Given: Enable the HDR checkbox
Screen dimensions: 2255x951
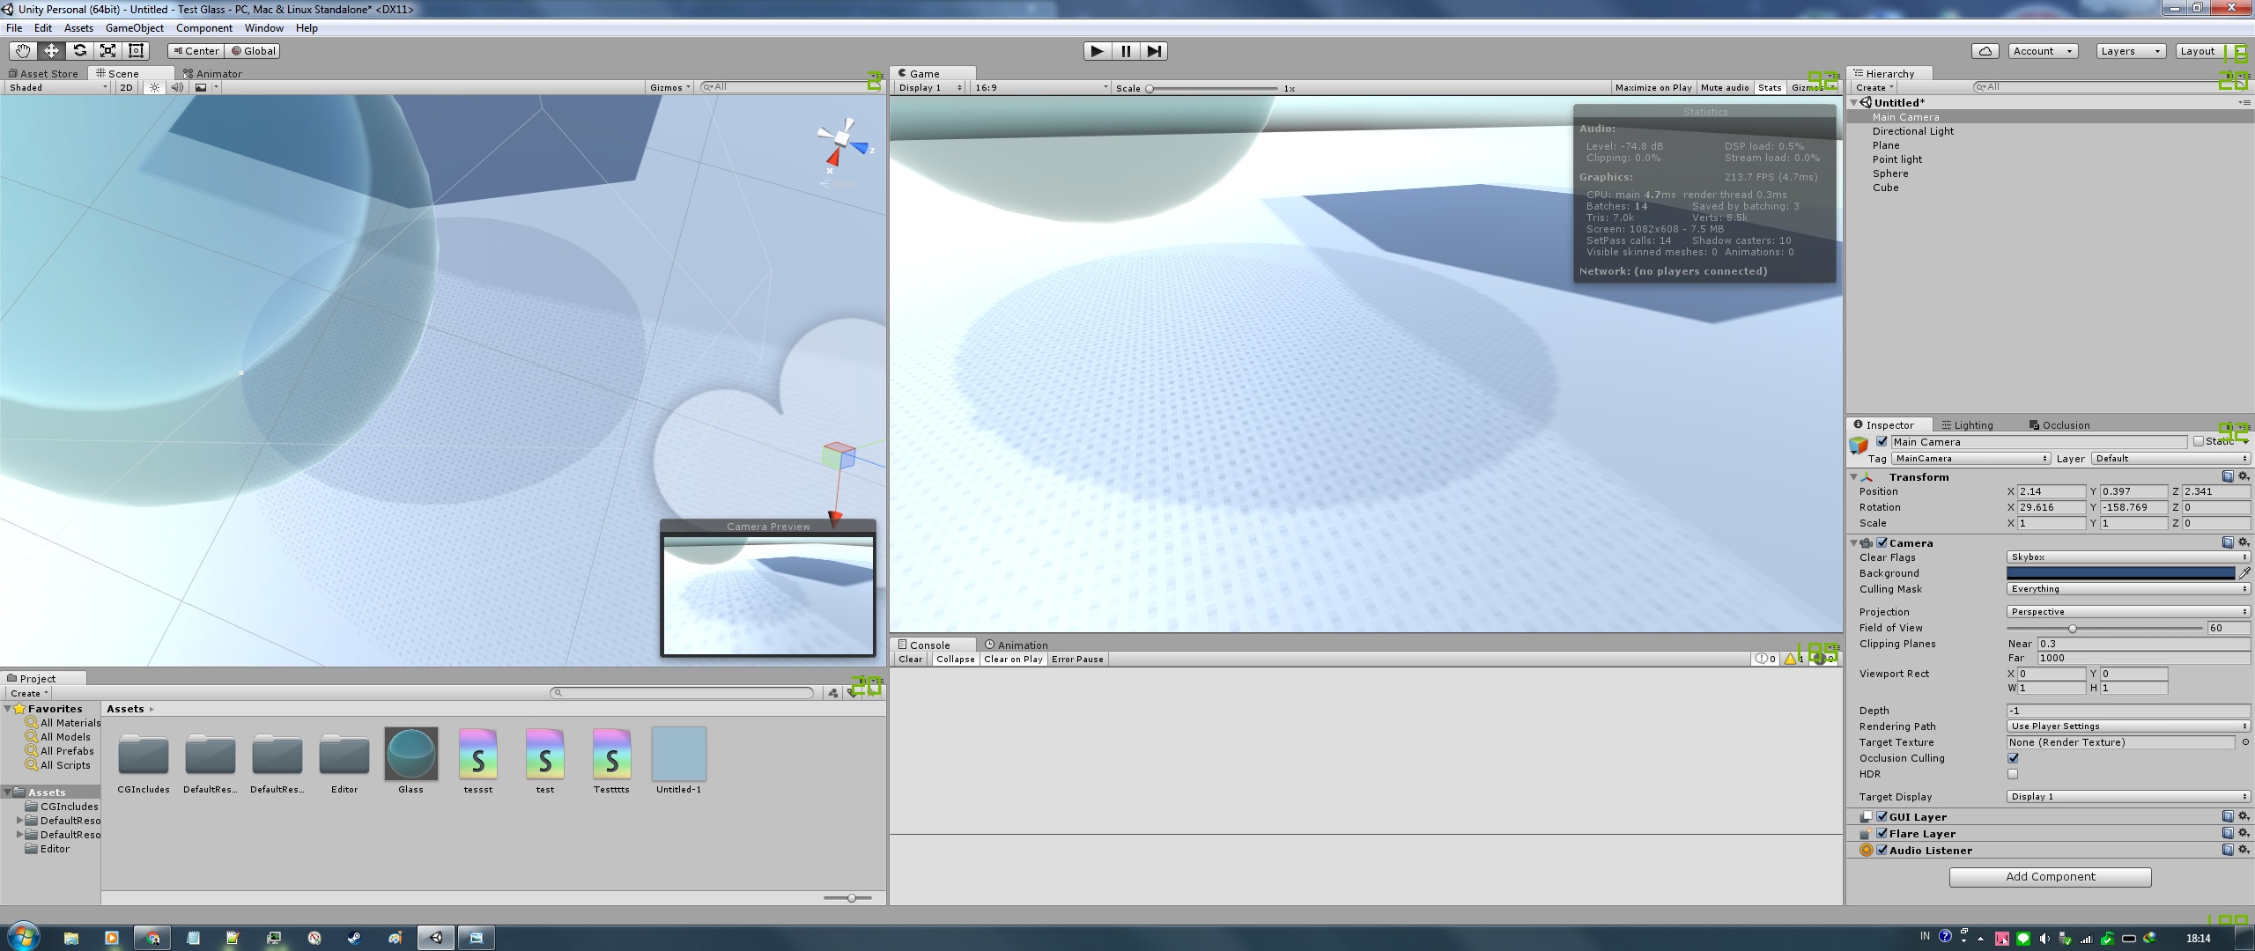Looking at the screenshot, I should (2013, 774).
